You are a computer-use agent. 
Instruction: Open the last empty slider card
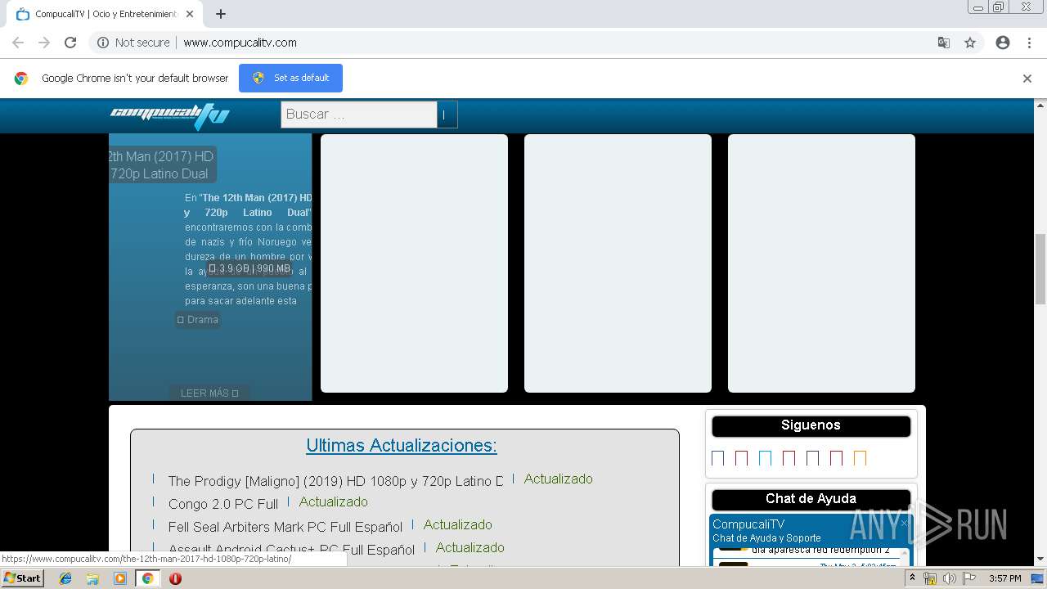(821, 263)
